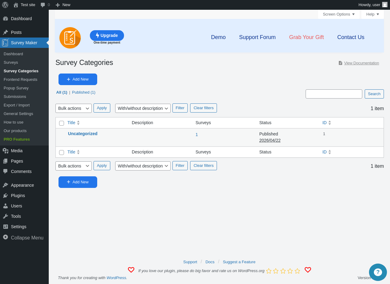Rate the plugin with the fifth star
Image resolution: width=390 pixels, height=284 pixels.
coord(297,271)
